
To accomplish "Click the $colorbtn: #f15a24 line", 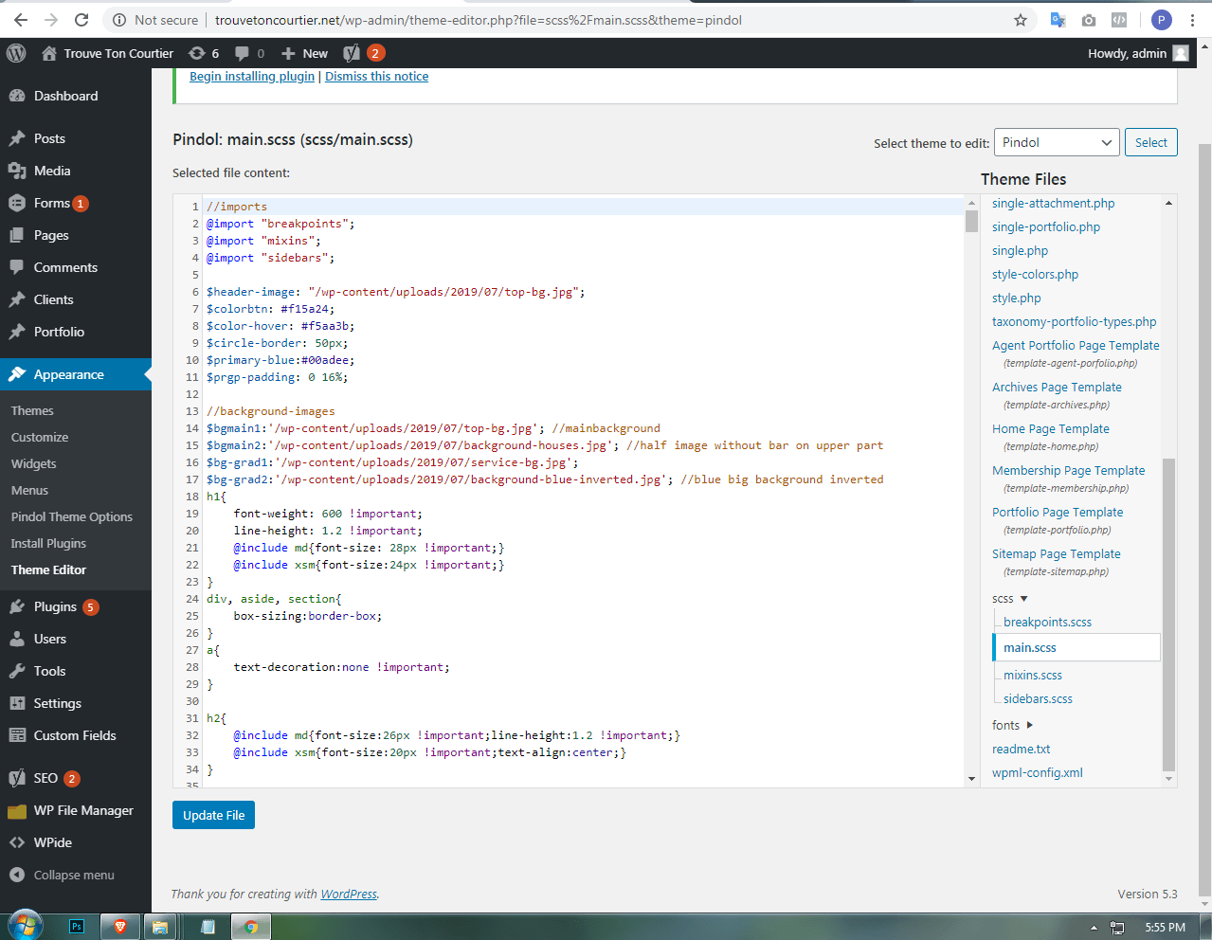I will pyautogui.click(x=270, y=308).
